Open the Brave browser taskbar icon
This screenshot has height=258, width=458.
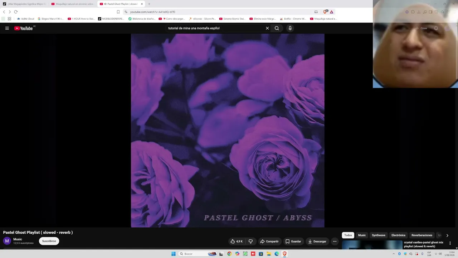284,254
